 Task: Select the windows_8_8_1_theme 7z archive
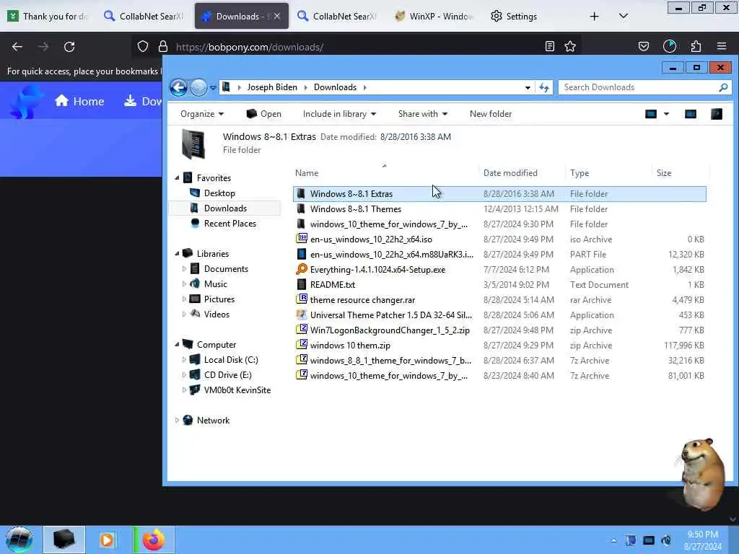[499, 361]
